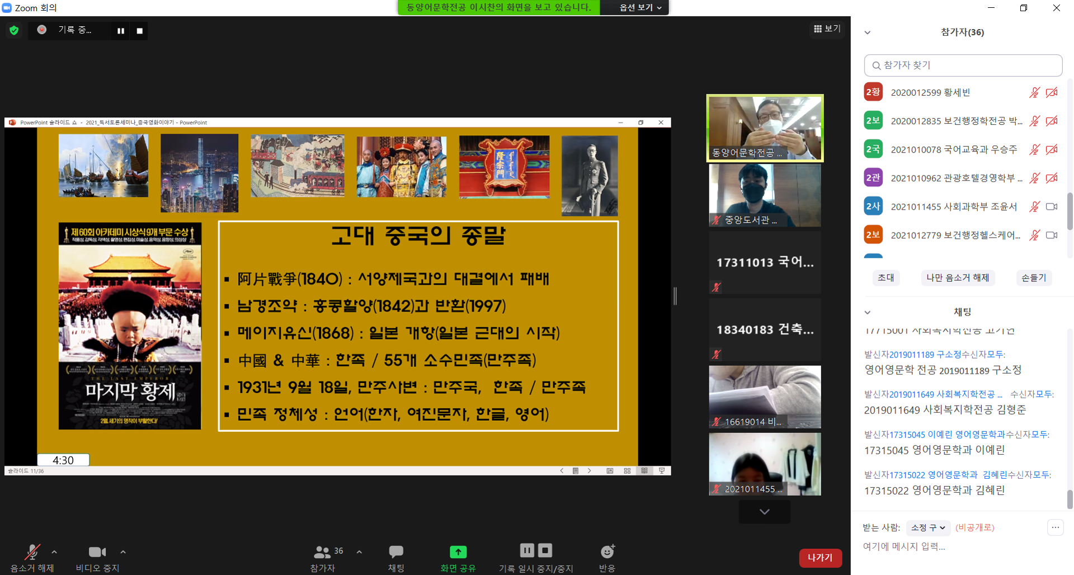Viewport: 1074px width, 575px height.
Task: Go to next slide in PowerPoint slideshow
Action: click(x=589, y=471)
